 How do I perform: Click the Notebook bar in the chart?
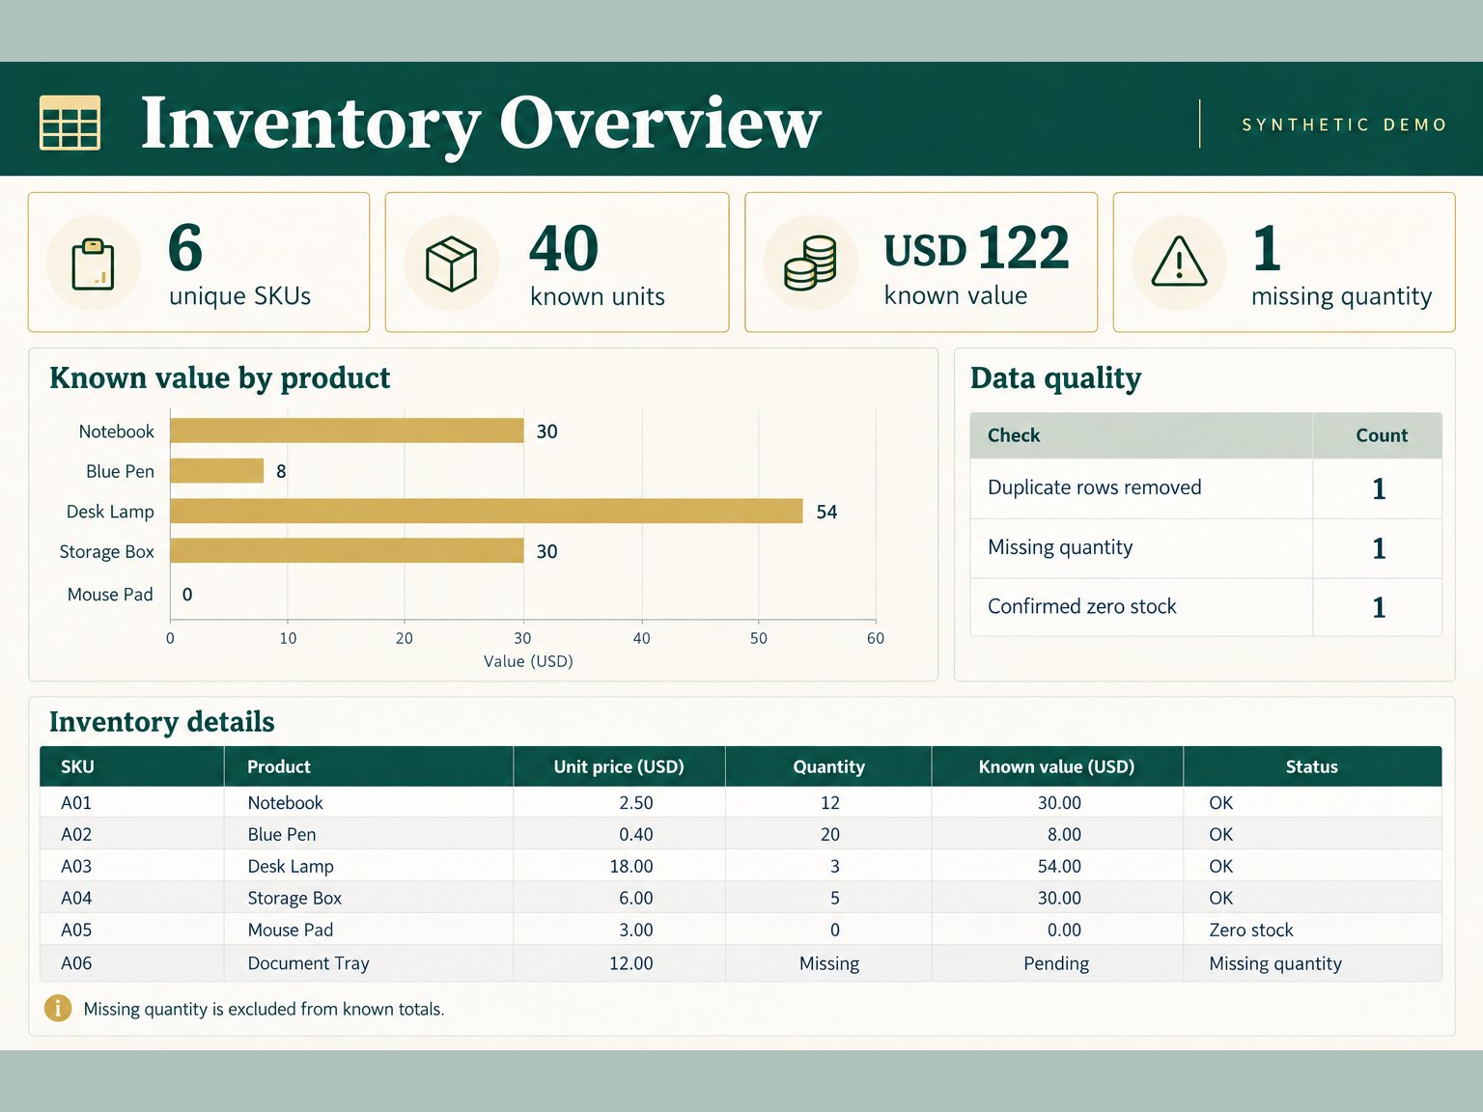pyautogui.click(x=347, y=431)
